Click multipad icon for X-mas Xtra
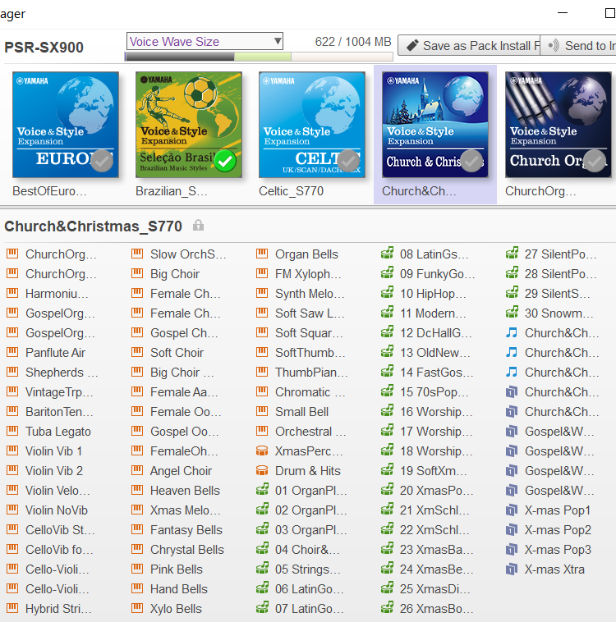 (x=512, y=569)
